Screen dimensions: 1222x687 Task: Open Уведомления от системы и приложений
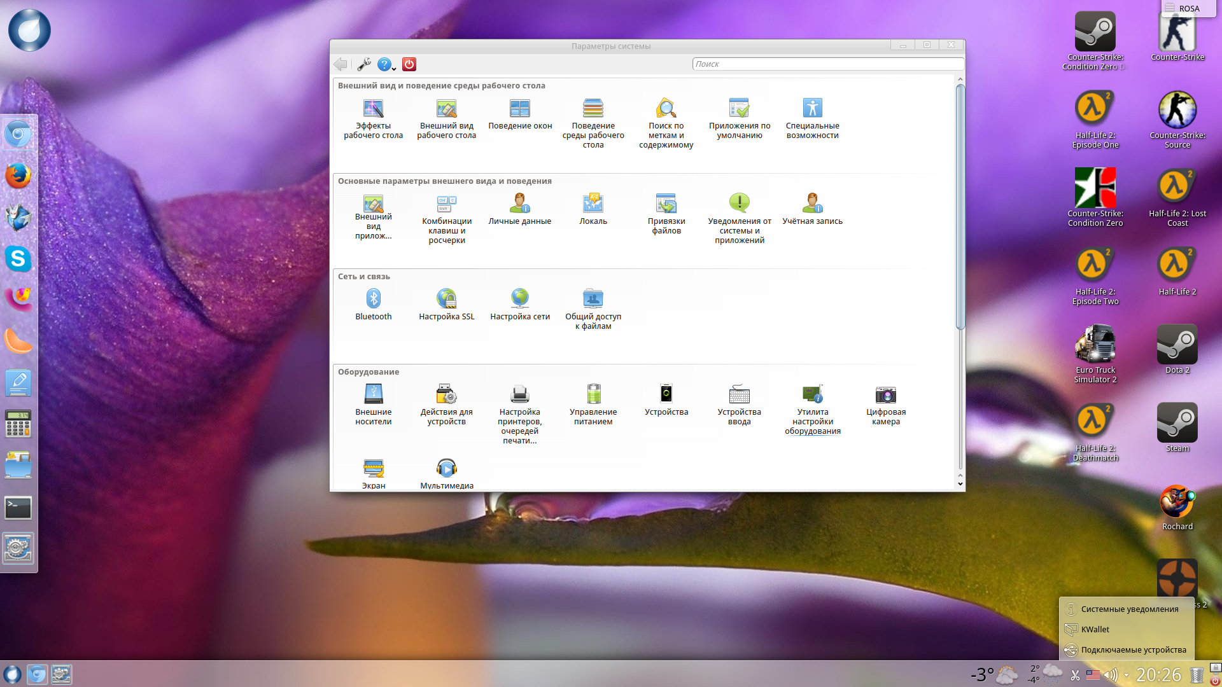click(739, 204)
